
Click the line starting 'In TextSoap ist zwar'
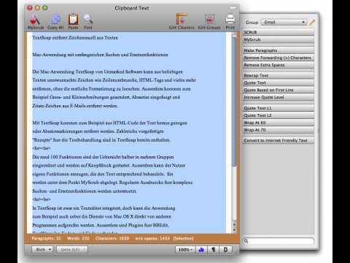click(104, 208)
